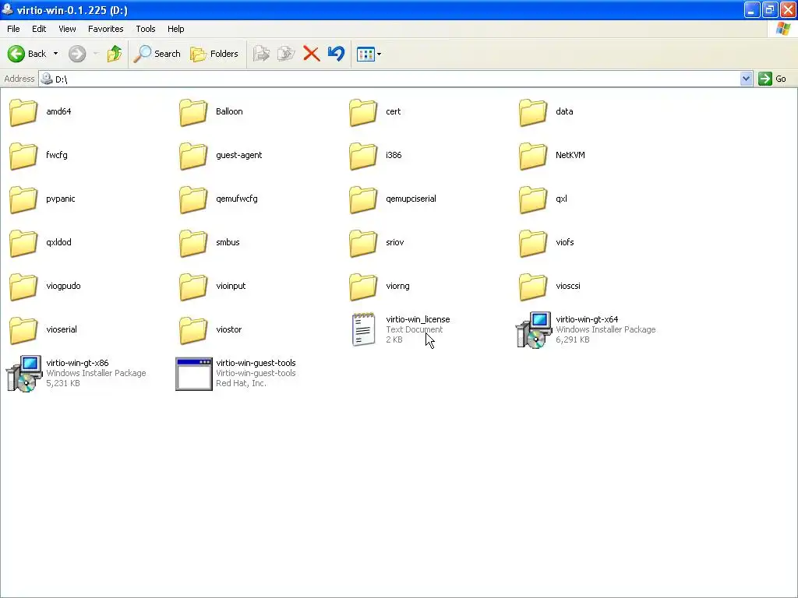Click the Up one level folder icon
This screenshot has width=798, height=598.
[115, 54]
